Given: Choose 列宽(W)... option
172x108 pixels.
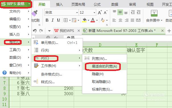Looking at the screenshot, I should [x=105, y=59].
